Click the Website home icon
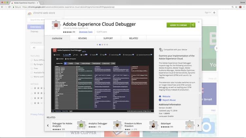 click(160, 96)
